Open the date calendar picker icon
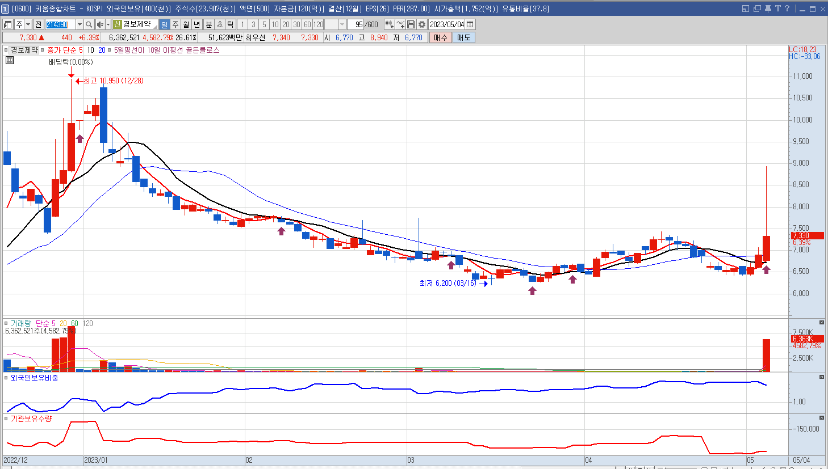Image resolution: width=828 pixels, height=469 pixels. tap(470, 24)
